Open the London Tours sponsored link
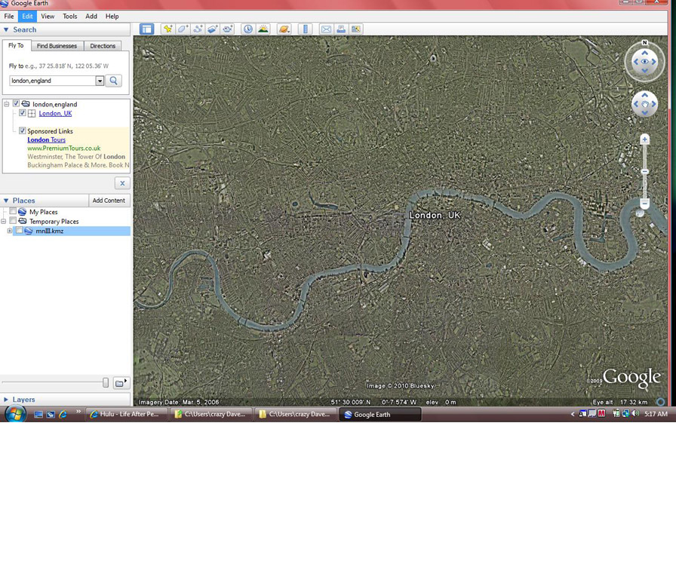676x564 pixels. (x=46, y=139)
